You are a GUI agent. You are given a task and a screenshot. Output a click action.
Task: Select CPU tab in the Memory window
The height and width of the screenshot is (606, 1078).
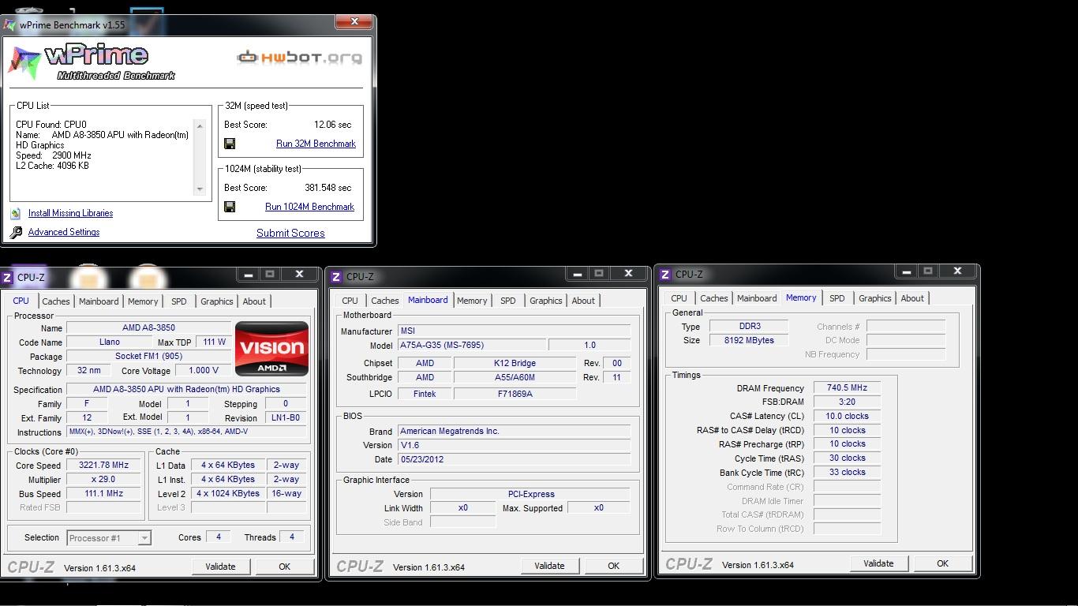679,298
